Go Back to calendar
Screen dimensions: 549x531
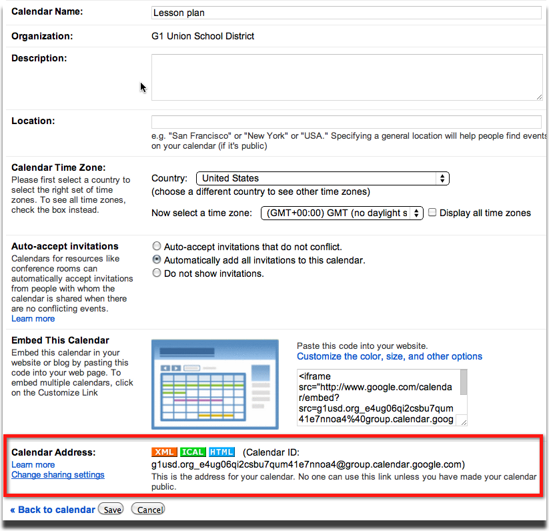[53, 510]
